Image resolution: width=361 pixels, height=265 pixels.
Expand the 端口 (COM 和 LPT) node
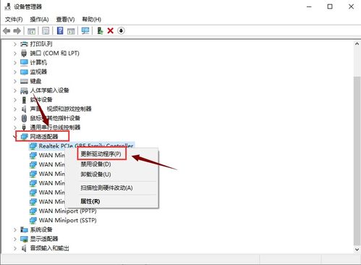[15, 54]
